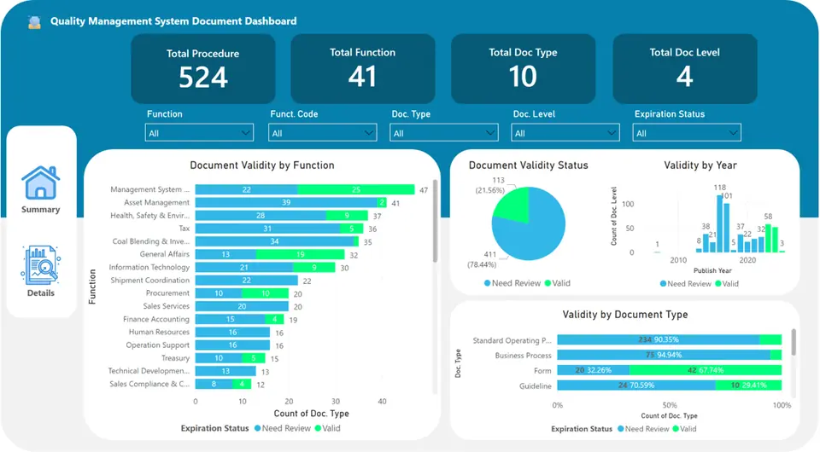This screenshot has height=452, width=820.
Task: Click the 'Validity by Document Type' chart title
Action: pos(625,314)
